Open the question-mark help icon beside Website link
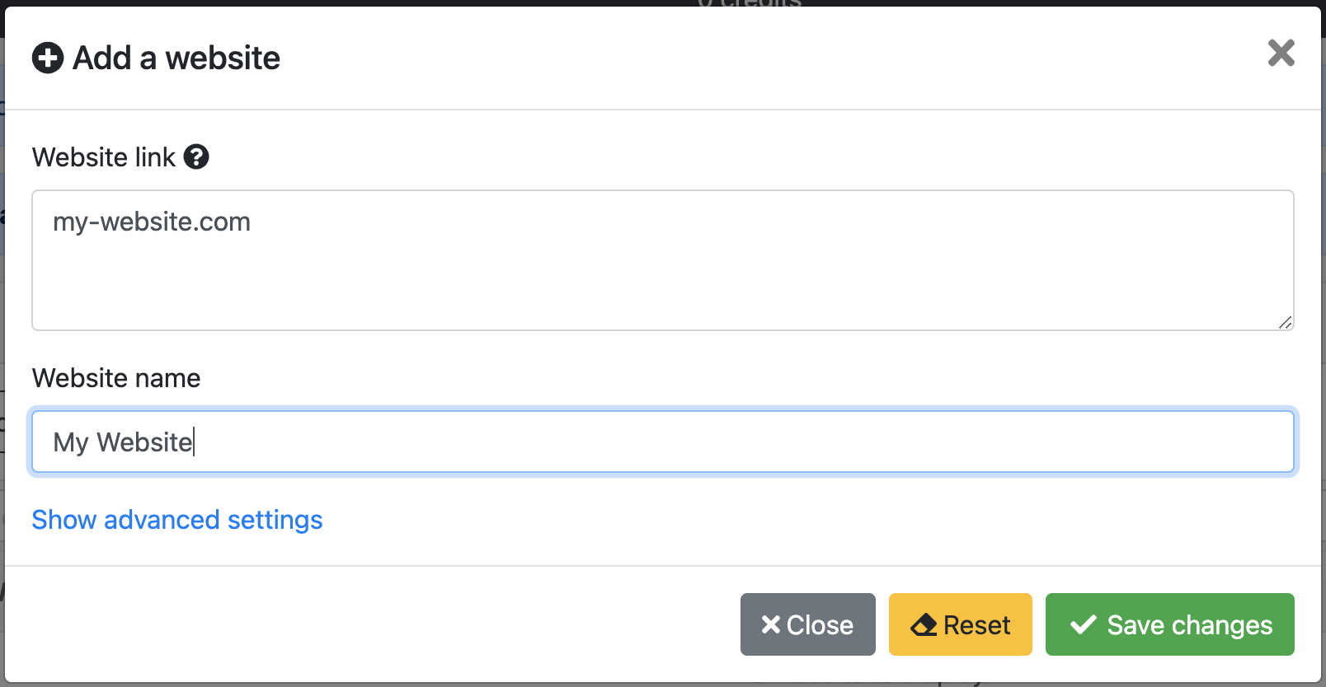The width and height of the screenshot is (1326, 687). pos(196,157)
